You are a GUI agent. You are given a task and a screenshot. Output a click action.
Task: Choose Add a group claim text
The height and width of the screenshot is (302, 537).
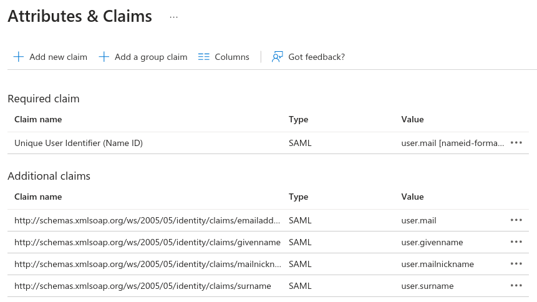click(151, 57)
